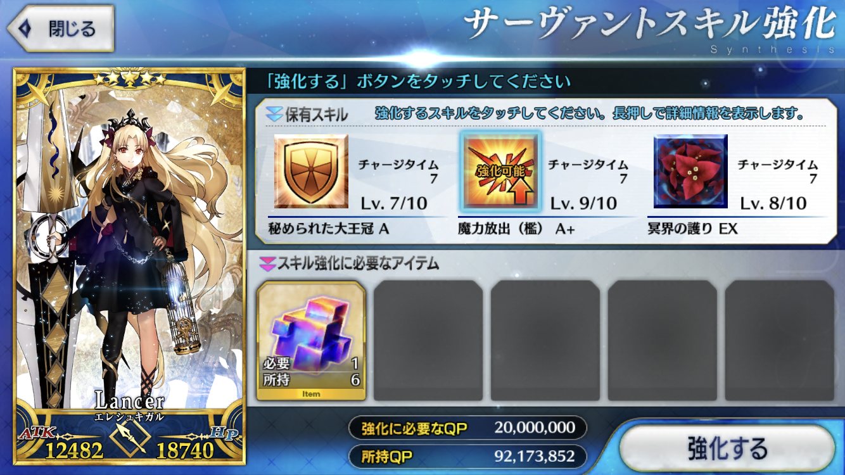The height and width of the screenshot is (475, 845).
Task: Tap the 強化可能 mana burst skill icon
Action: [x=501, y=171]
